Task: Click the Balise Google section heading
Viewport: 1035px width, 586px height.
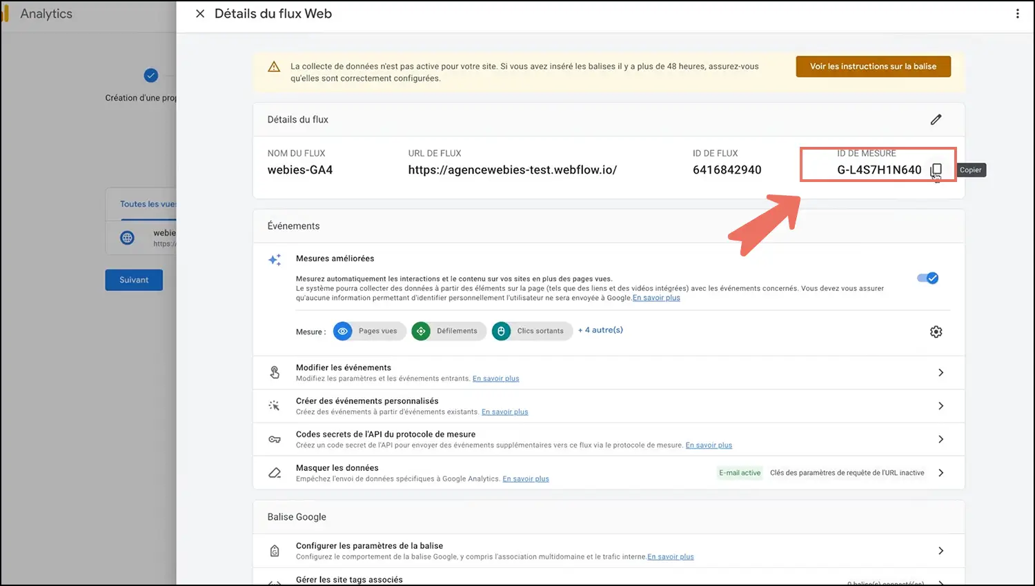Action: pyautogui.click(x=297, y=517)
